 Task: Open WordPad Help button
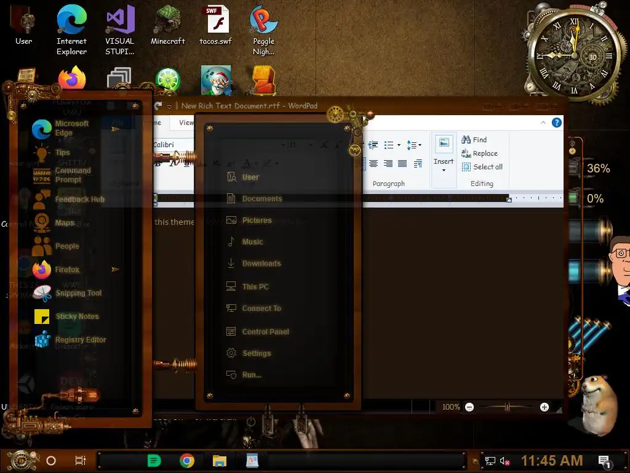click(x=556, y=123)
